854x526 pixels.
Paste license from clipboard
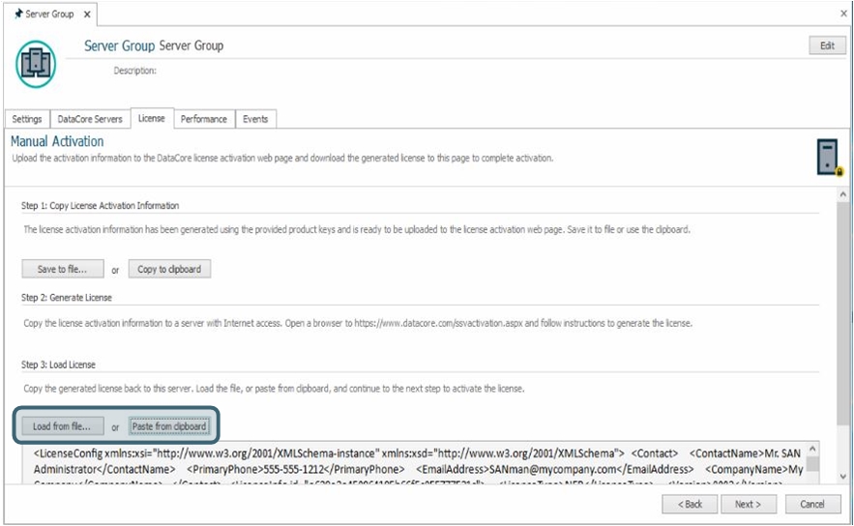[x=169, y=425]
